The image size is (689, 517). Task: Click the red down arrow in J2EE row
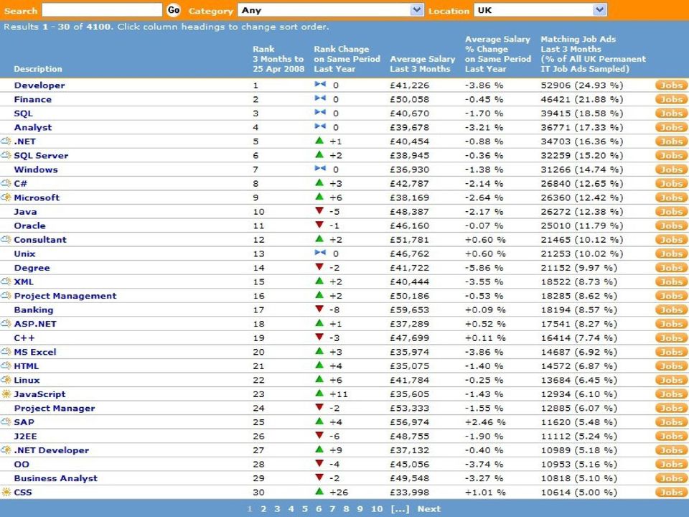(x=319, y=435)
